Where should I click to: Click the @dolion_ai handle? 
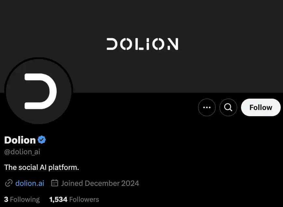tap(22, 152)
